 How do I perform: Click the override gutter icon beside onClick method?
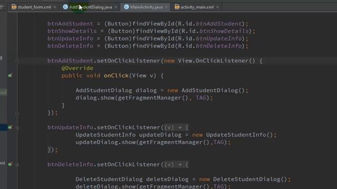[x=10, y=76]
